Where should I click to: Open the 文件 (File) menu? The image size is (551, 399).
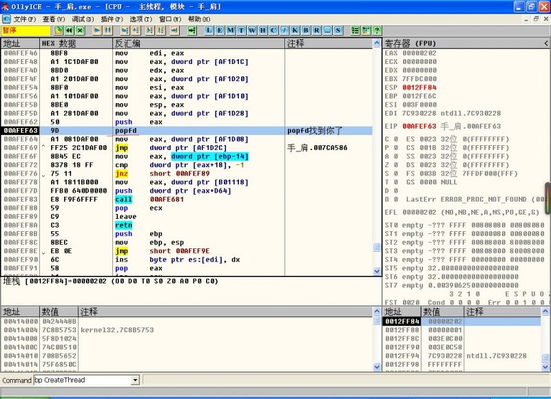point(24,19)
